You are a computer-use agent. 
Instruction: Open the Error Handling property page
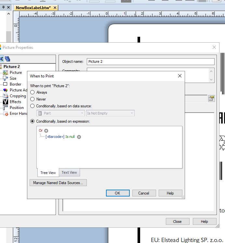click(18, 114)
